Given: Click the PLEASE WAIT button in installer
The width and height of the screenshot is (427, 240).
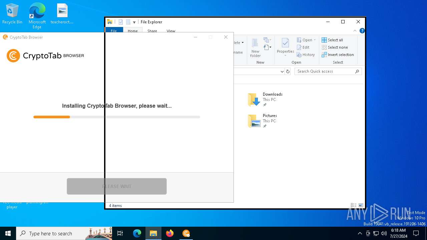Looking at the screenshot, I should point(117,186).
